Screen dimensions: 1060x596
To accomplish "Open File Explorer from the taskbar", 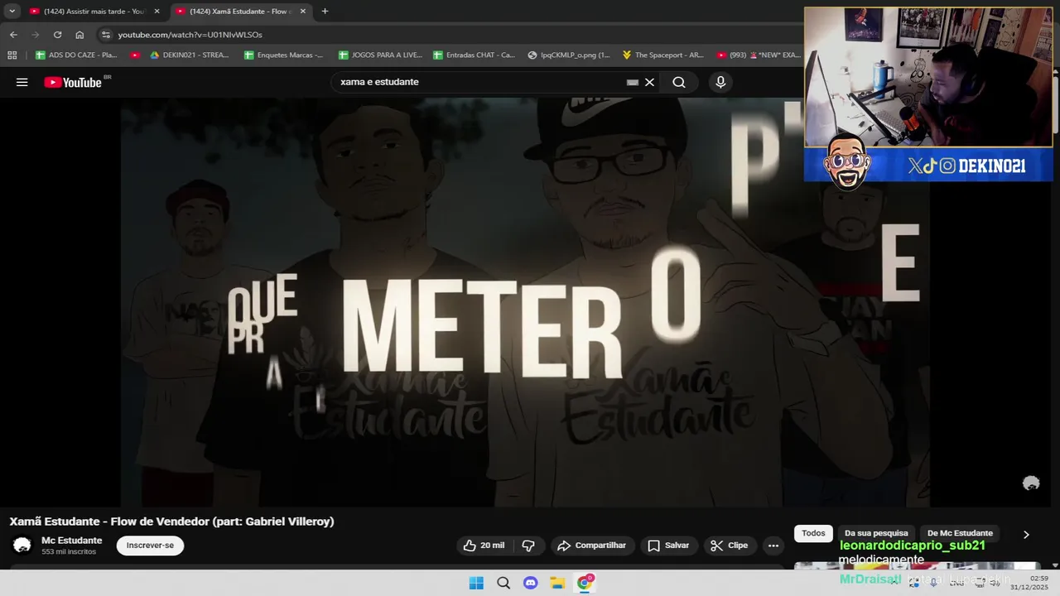I will click(x=557, y=583).
